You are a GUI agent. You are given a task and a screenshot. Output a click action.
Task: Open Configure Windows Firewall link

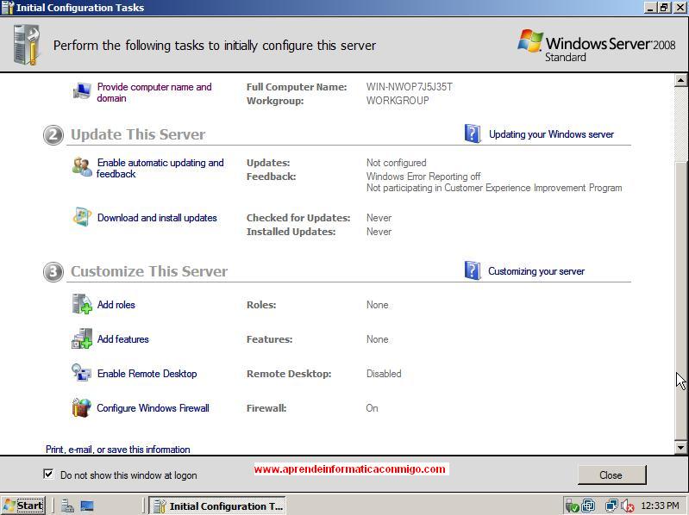(153, 408)
